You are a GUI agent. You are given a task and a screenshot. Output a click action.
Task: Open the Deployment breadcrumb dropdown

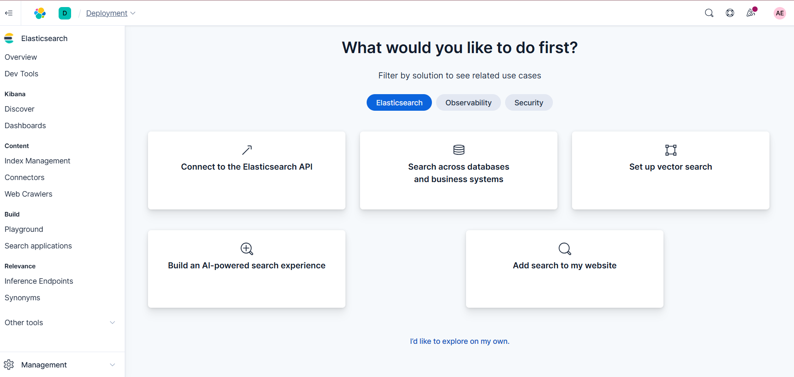click(x=110, y=13)
